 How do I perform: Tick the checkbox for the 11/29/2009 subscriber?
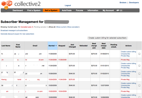(x=139, y=54)
